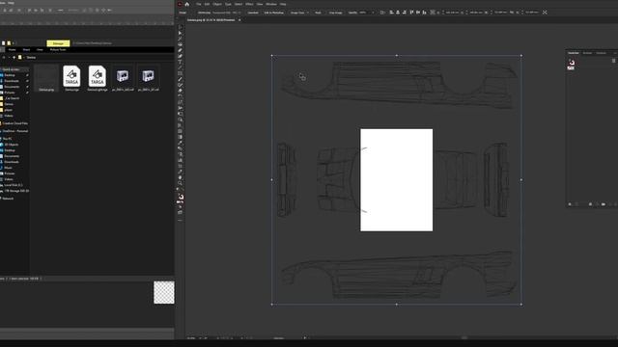
Task: Select the Zoom tool
Action: [181, 183]
